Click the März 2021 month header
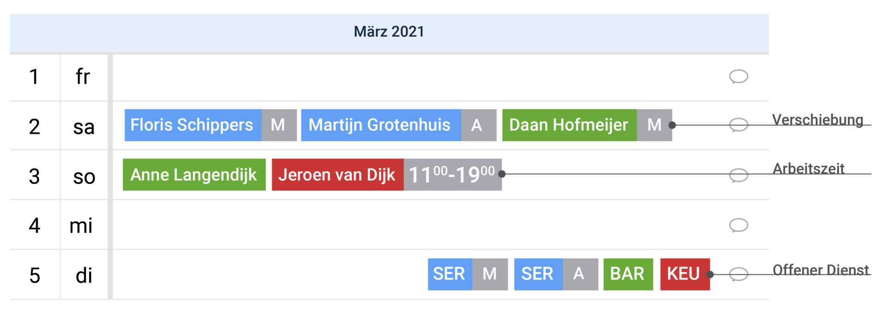887x320 pixels. (x=389, y=32)
